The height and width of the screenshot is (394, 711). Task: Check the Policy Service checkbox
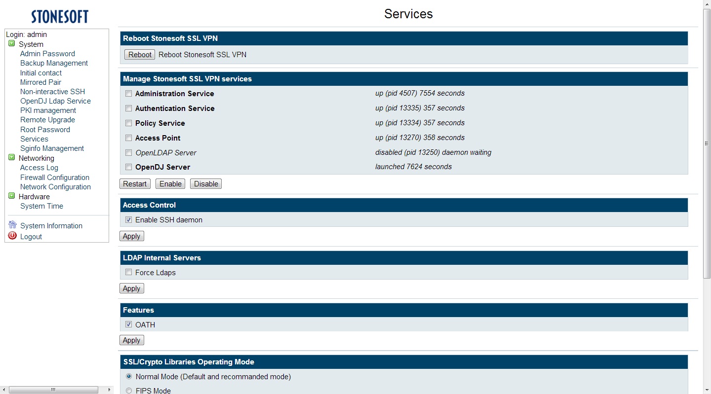click(128, 123)
